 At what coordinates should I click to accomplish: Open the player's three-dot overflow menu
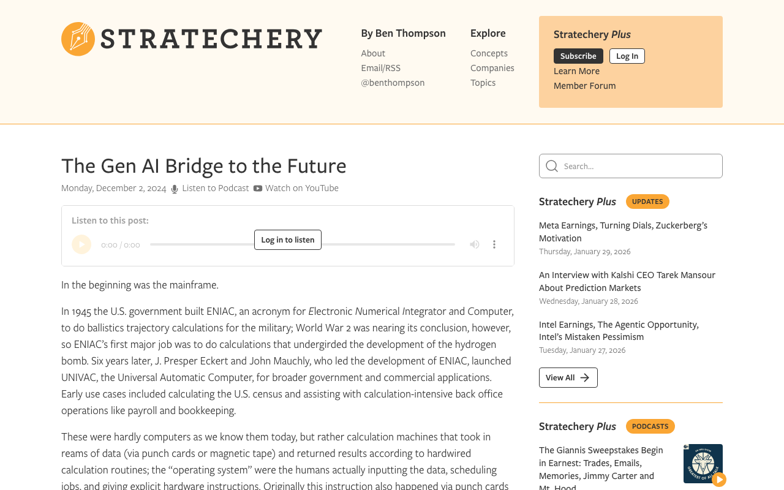493,244
